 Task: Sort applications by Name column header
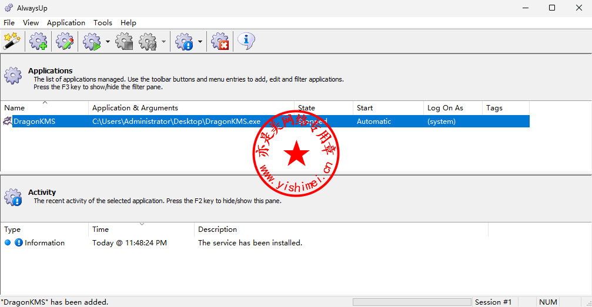point(45,108)
